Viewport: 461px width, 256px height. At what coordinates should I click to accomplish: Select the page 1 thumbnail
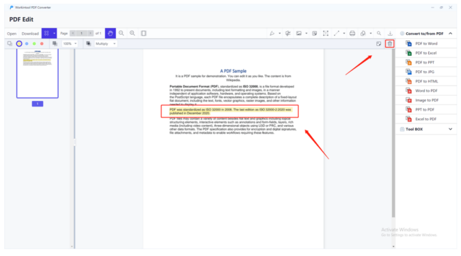click(38, 74)
